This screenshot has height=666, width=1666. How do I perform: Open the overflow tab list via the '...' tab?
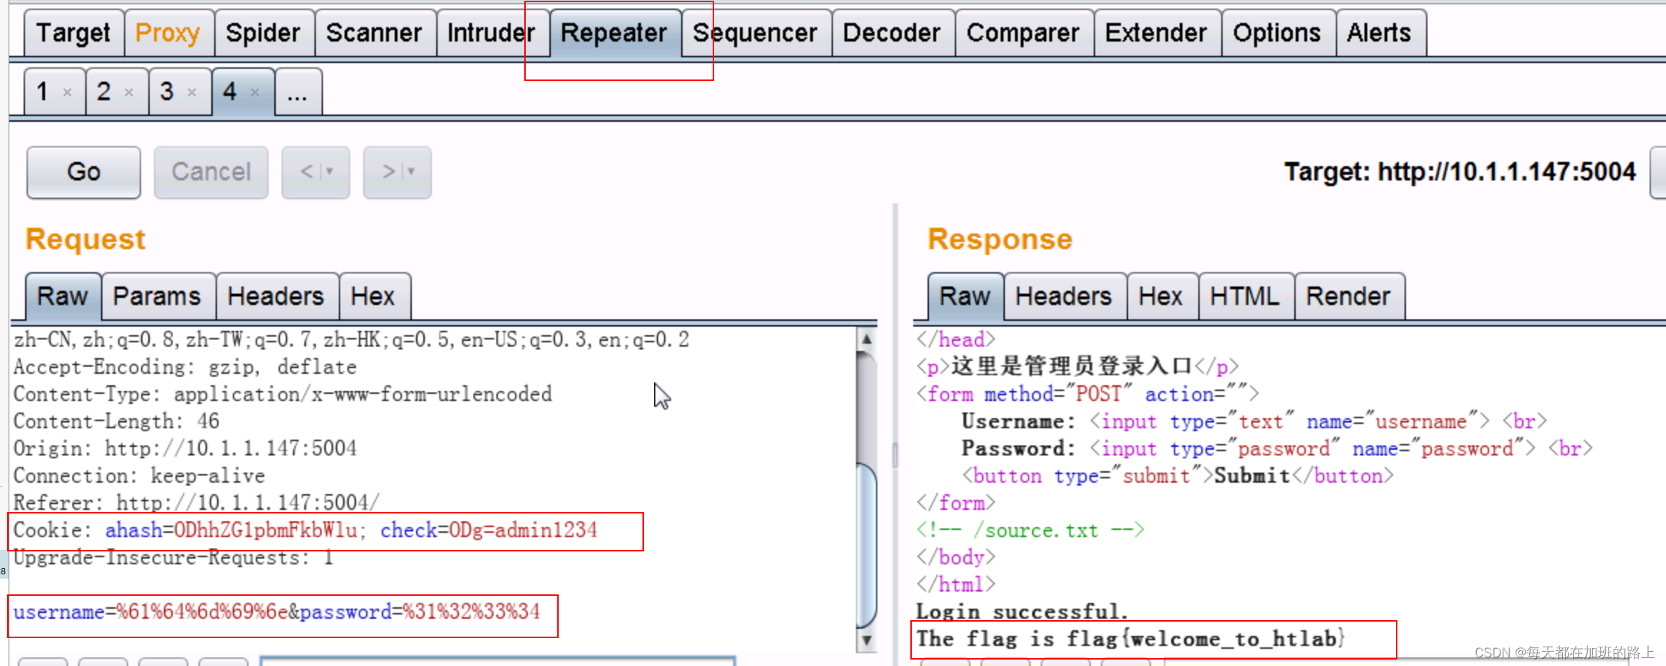297,92
